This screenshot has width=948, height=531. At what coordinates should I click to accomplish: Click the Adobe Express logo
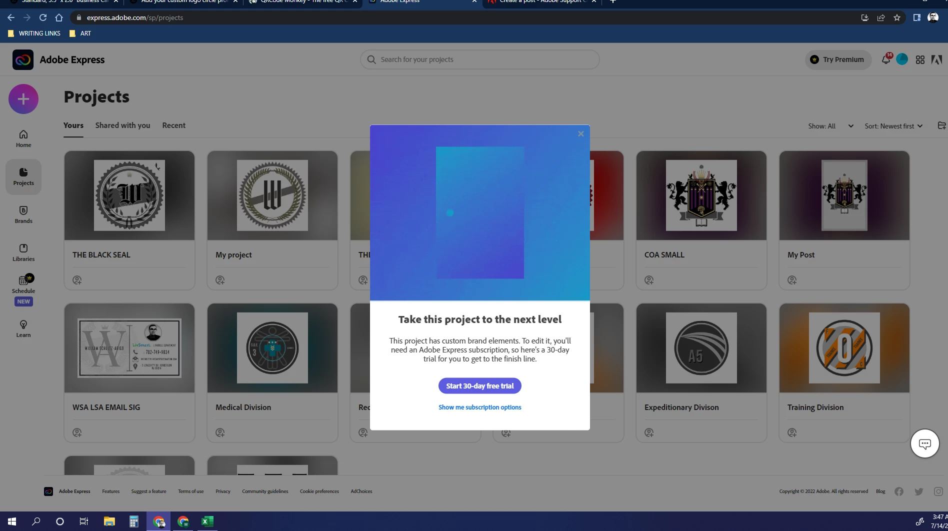click(23, 59)
